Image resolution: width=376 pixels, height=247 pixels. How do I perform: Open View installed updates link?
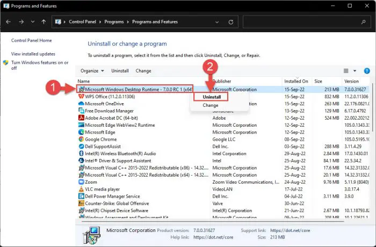(33, 54)
